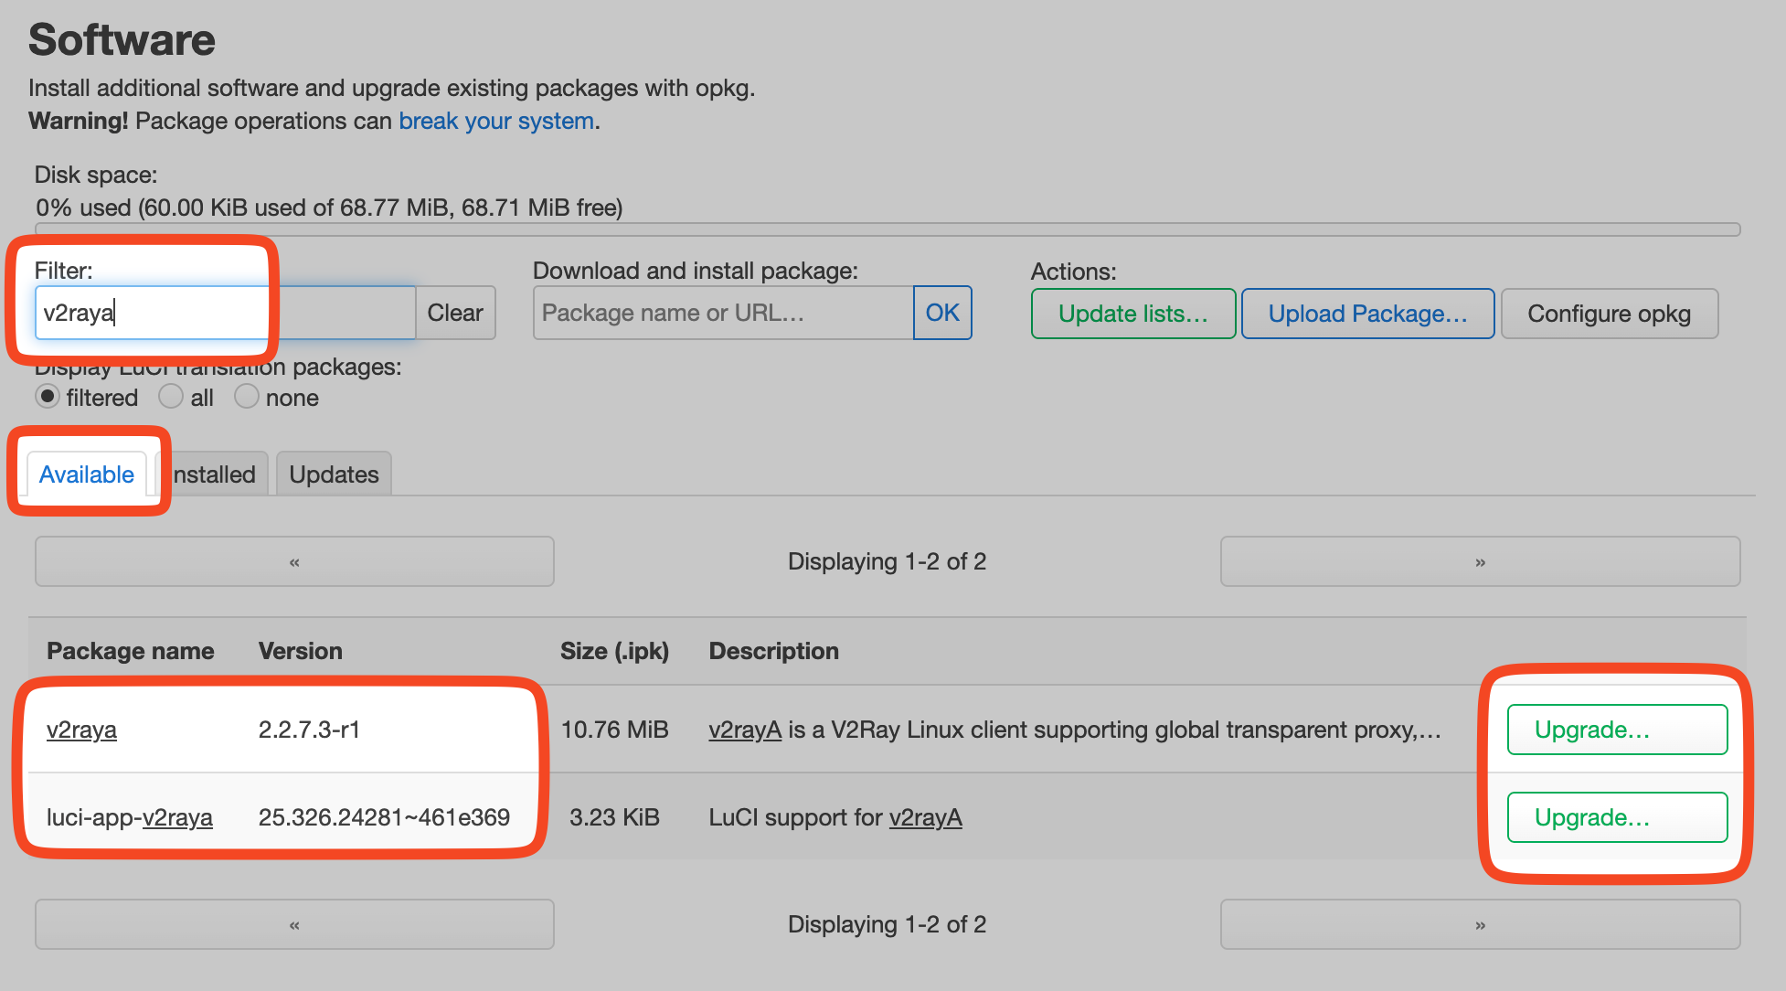The height and width of the screenshot is (991, 1786).
Task: Click the Description column header
Action: (x=774, y=651)
